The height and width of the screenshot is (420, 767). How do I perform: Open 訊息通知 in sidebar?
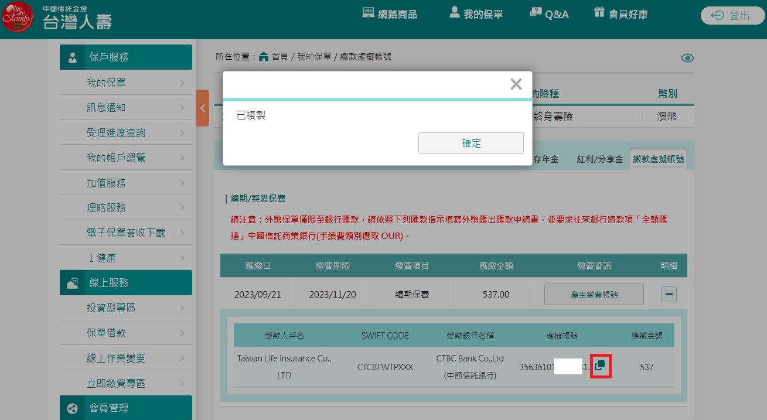click(126, 108)
